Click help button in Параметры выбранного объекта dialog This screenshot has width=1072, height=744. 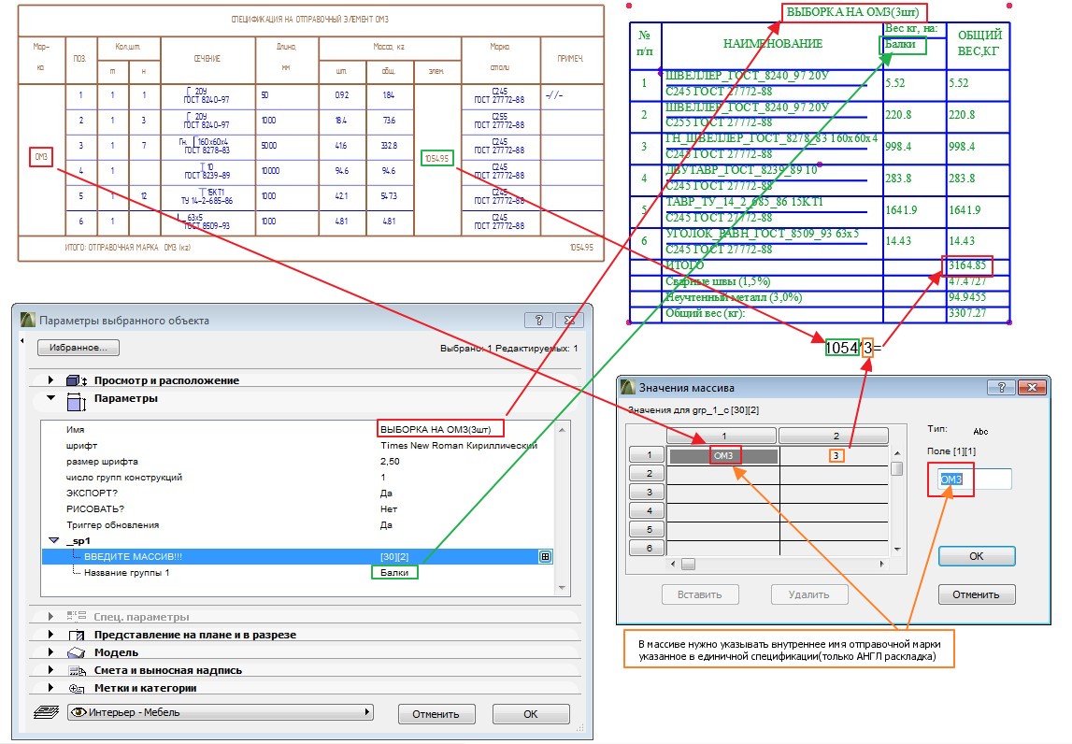click(538, 320)
